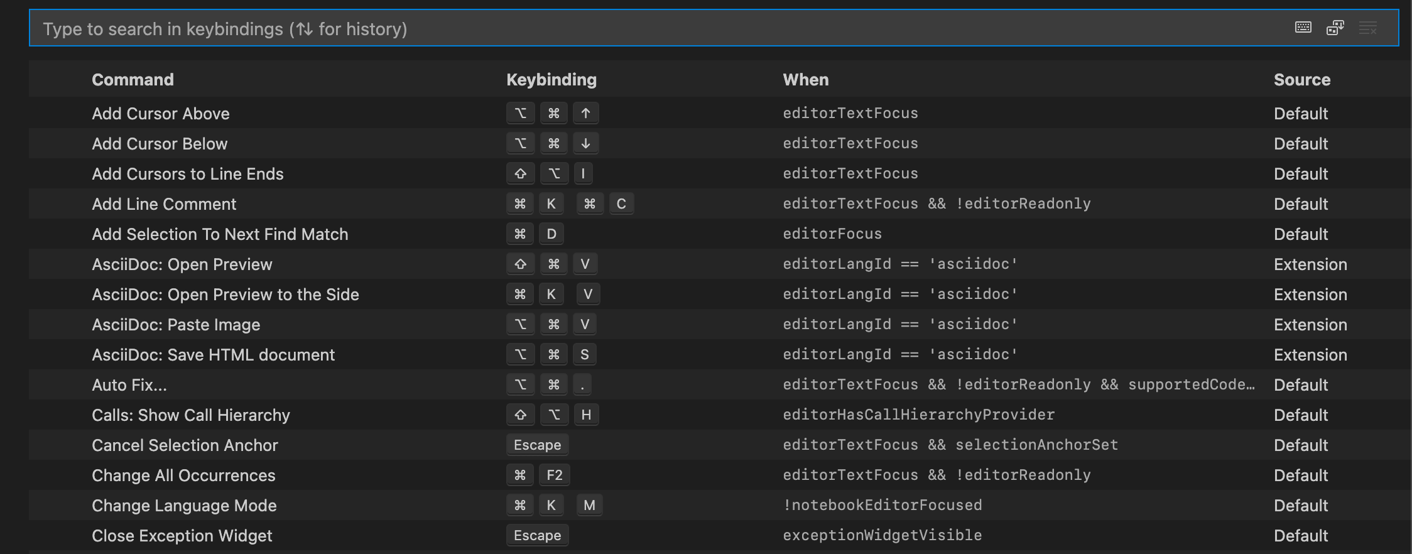Select the Add Line Comment command
Screen dimensions: 1412x554
pyautogui.click(x=164, y=204)
